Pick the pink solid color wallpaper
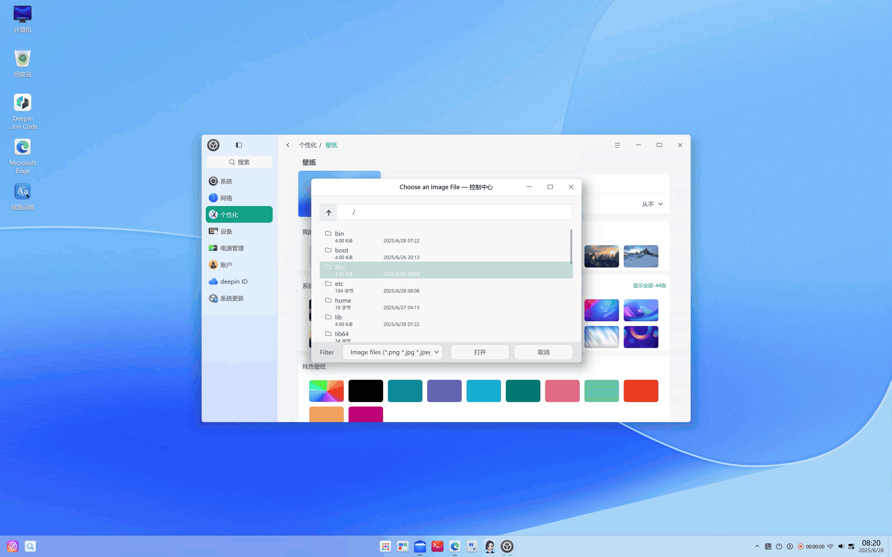The width and height of the screenshot is (892, 557). pos(562,391)
